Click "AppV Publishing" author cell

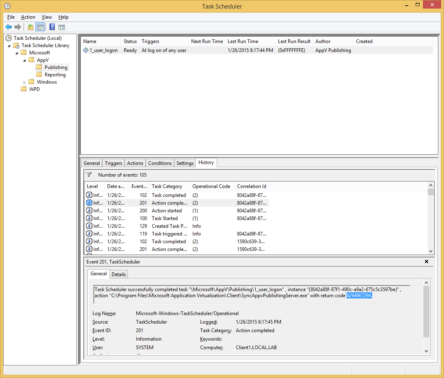click(x=333, y=50)
